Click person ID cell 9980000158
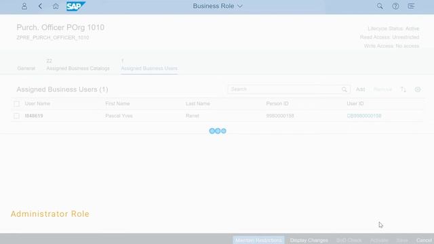 (280, 116)
